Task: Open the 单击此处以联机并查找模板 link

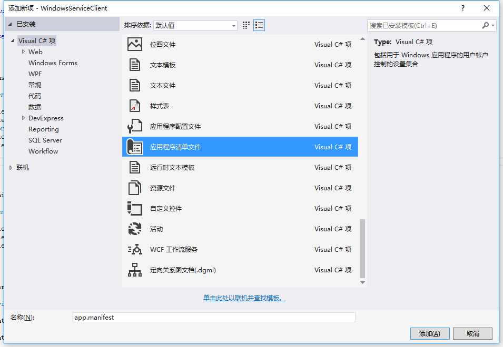Action: 244,298
